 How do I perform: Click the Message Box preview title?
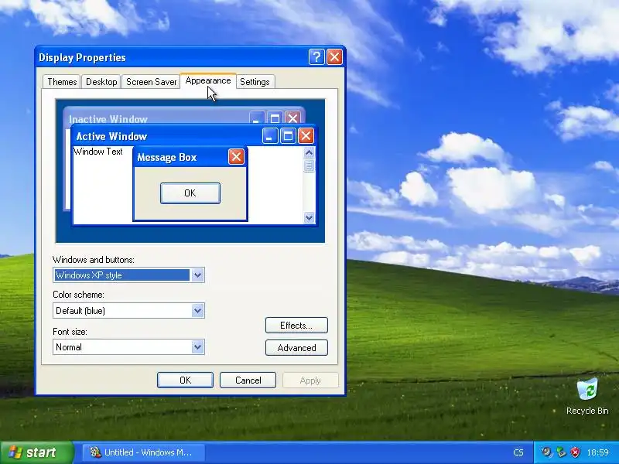tap(166, 158)
